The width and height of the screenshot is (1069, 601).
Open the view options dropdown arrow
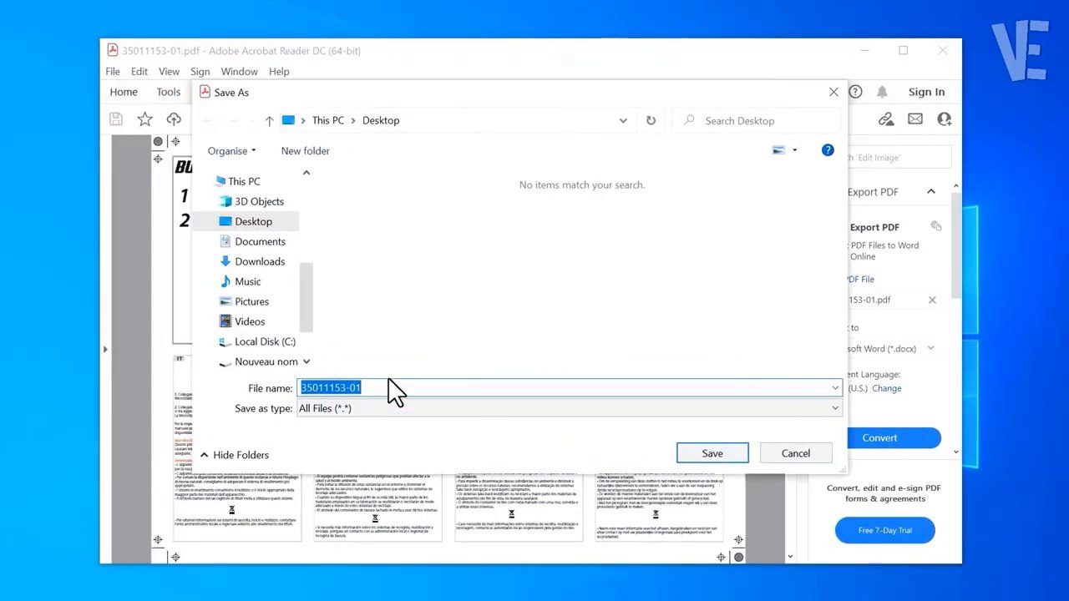pos(794,150)
